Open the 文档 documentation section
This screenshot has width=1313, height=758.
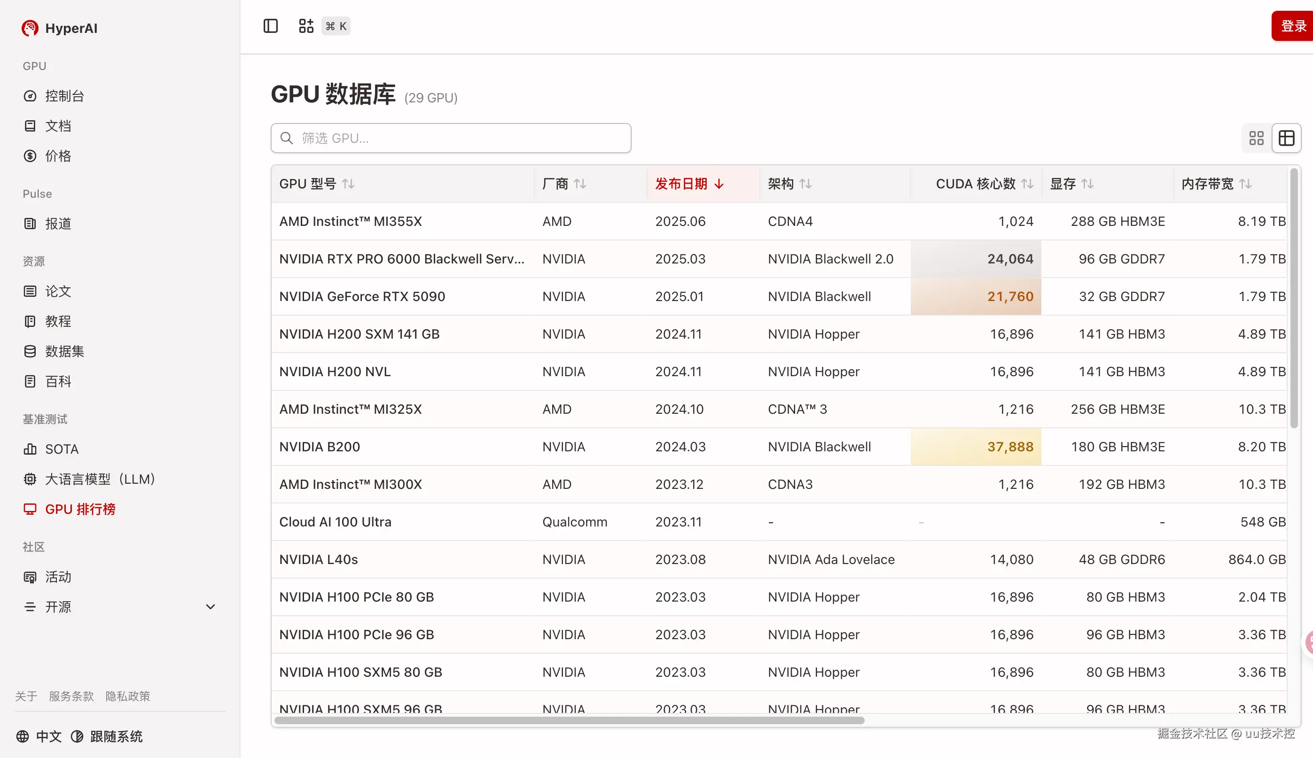[58, 125]
